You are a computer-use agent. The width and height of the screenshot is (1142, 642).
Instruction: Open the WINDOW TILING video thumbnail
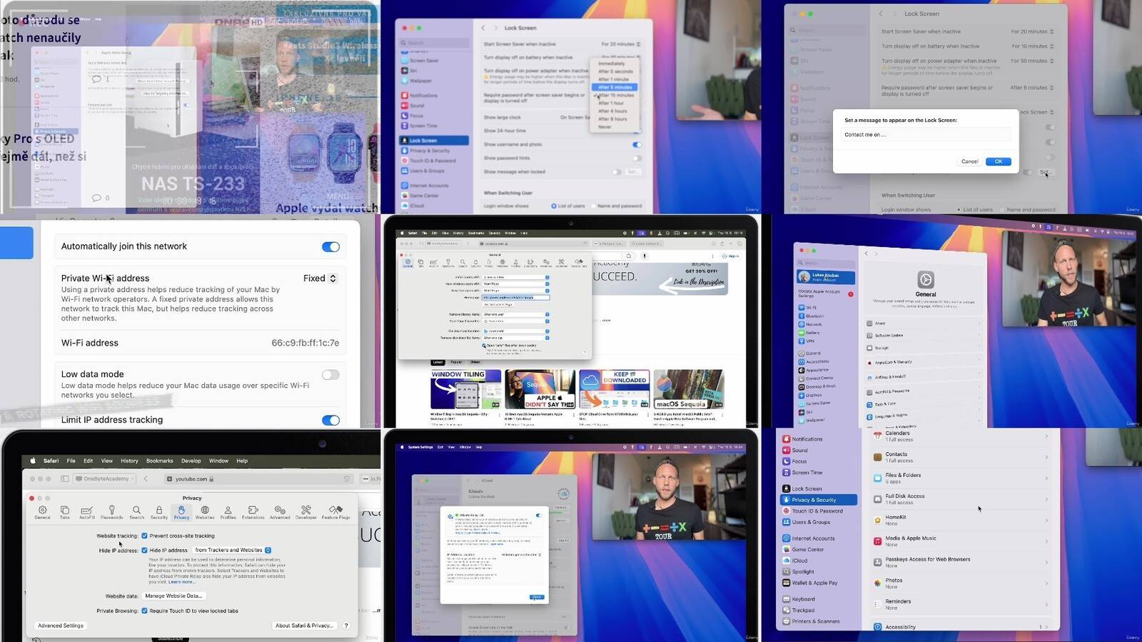[x=465, y=389]
